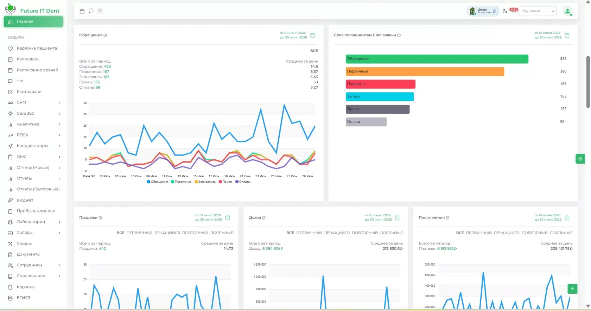Open the chat bubble icon in top toolbar
Screen dimensions: 591x311
[x=91, y=11]
